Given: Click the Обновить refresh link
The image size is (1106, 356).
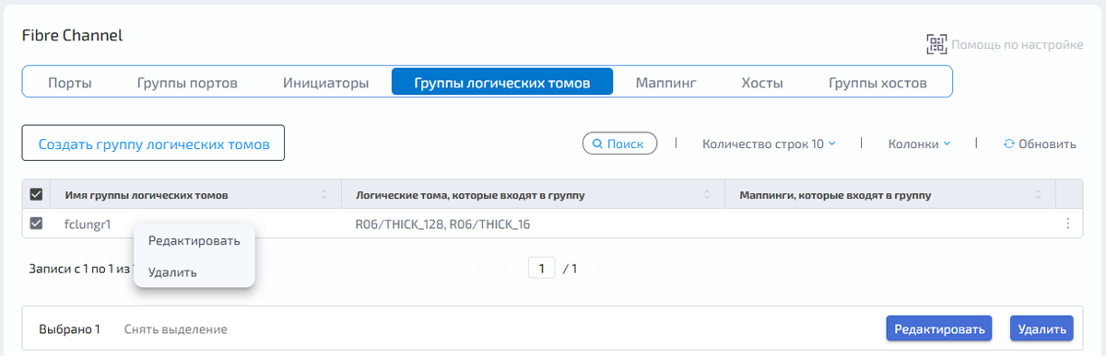Looking at the screenshot, I should pos(1040,144).
